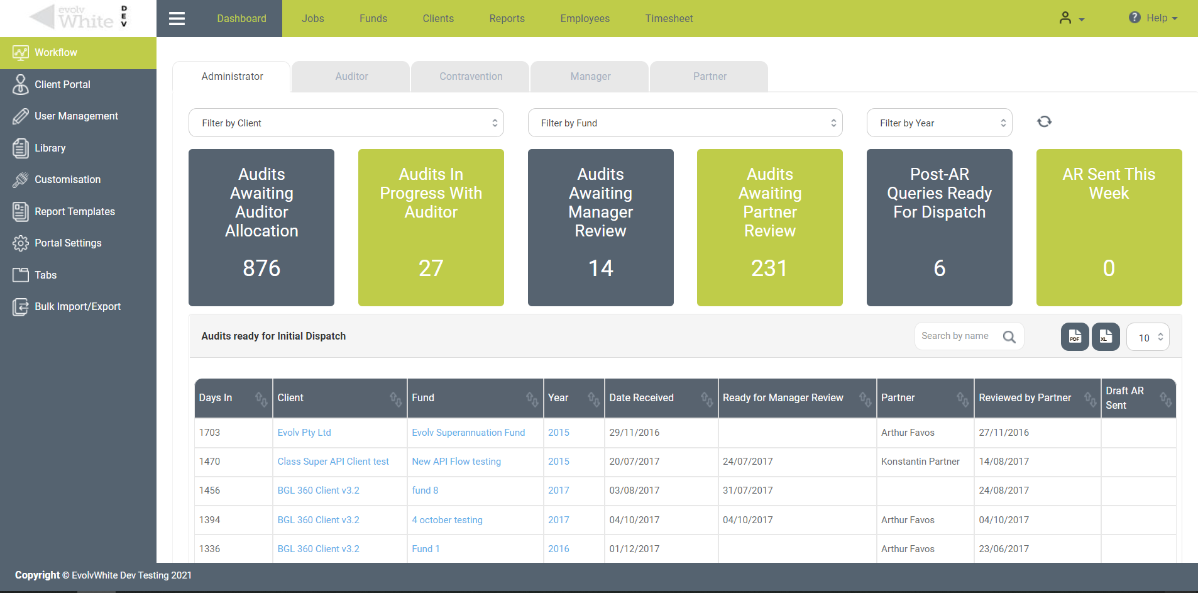
Task: Change the rows-per-page value from 10
Action: point(1147,337)
